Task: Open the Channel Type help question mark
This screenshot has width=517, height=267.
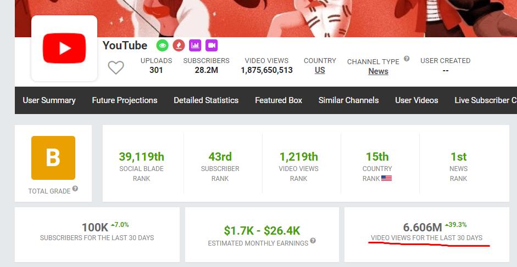Action: [407, 59]
